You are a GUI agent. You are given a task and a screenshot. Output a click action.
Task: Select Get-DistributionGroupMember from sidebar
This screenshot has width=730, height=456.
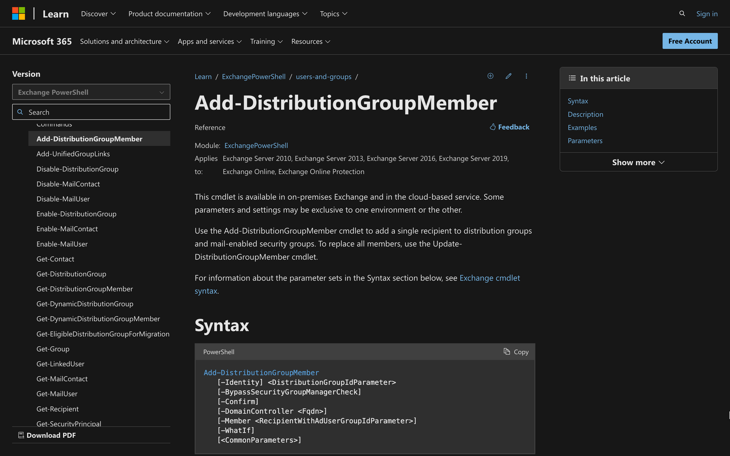[85, 289]
